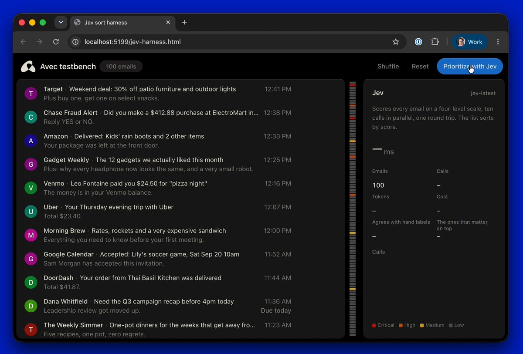The width and height of the screenshot is (523, 354).
Task: Click the 100 emails badge
Action: coord(121,67)
